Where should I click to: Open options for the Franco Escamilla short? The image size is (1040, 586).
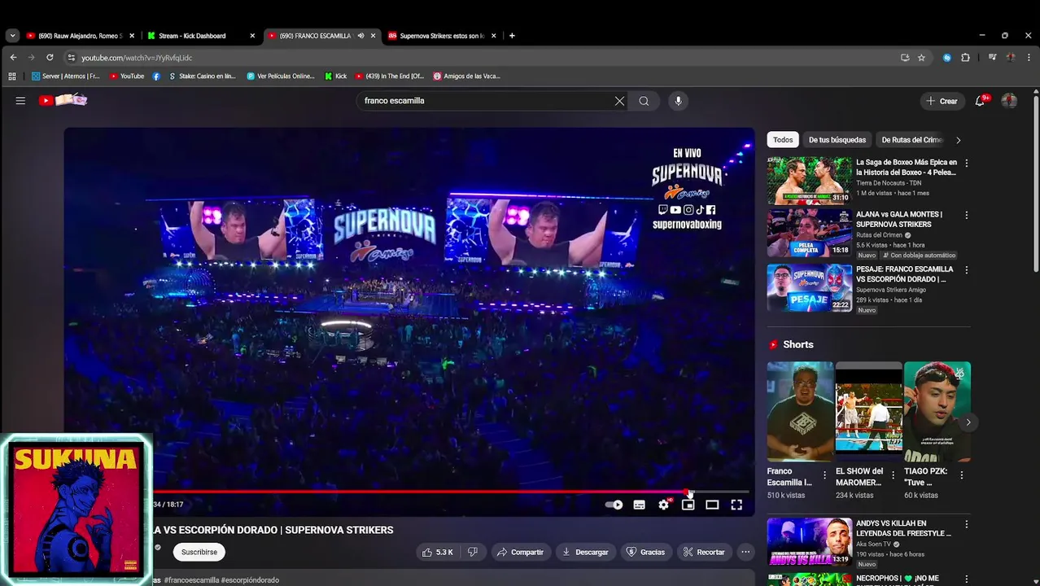824,474
